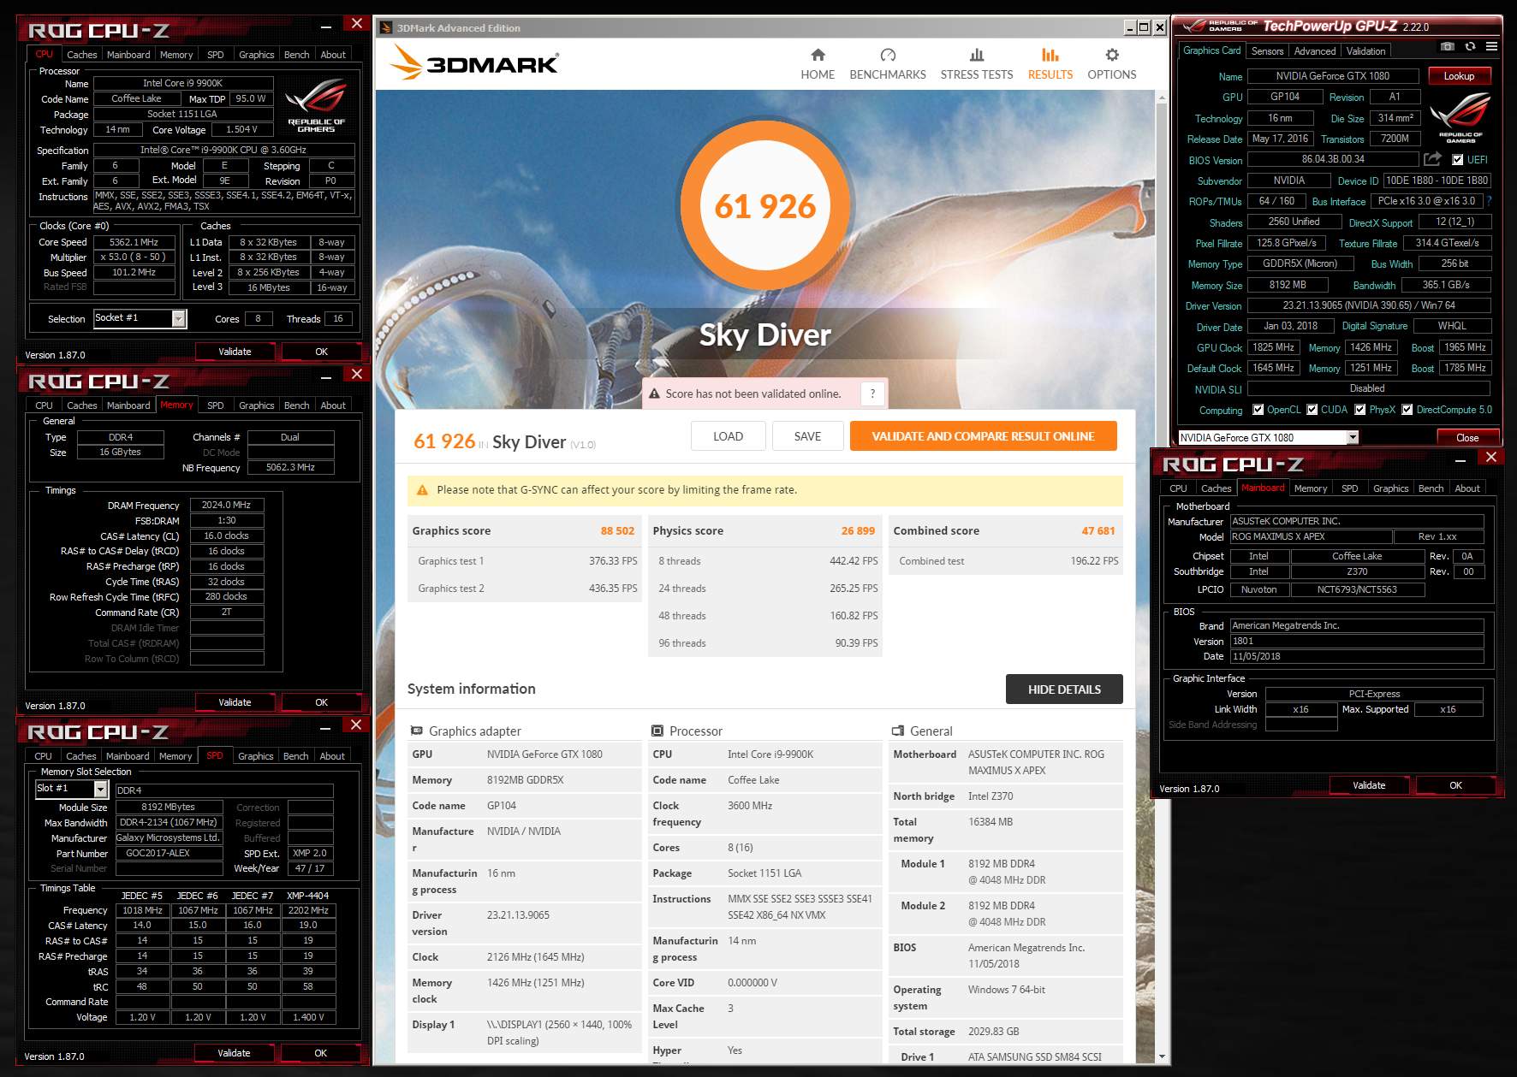Screen dimensions: 1517x1077
Task: Open the Validation tab in GPU-Z
Action: point(1365,51)
